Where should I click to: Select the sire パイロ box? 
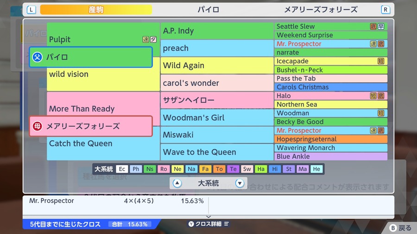pyautogui.click(x=91, y=57)
